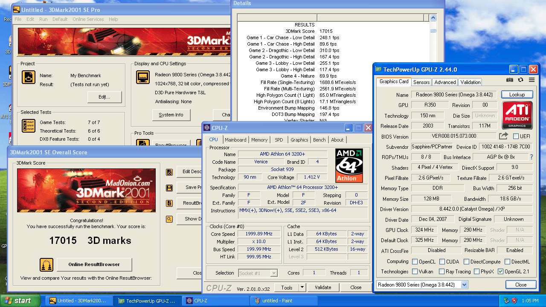Click the Edit... button in Project section
The height and width of the screenshot is (307, 546).
(x=105, y=97)
